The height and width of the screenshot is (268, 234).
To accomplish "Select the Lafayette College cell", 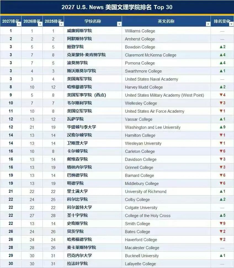I will click(x=166, y=264).
